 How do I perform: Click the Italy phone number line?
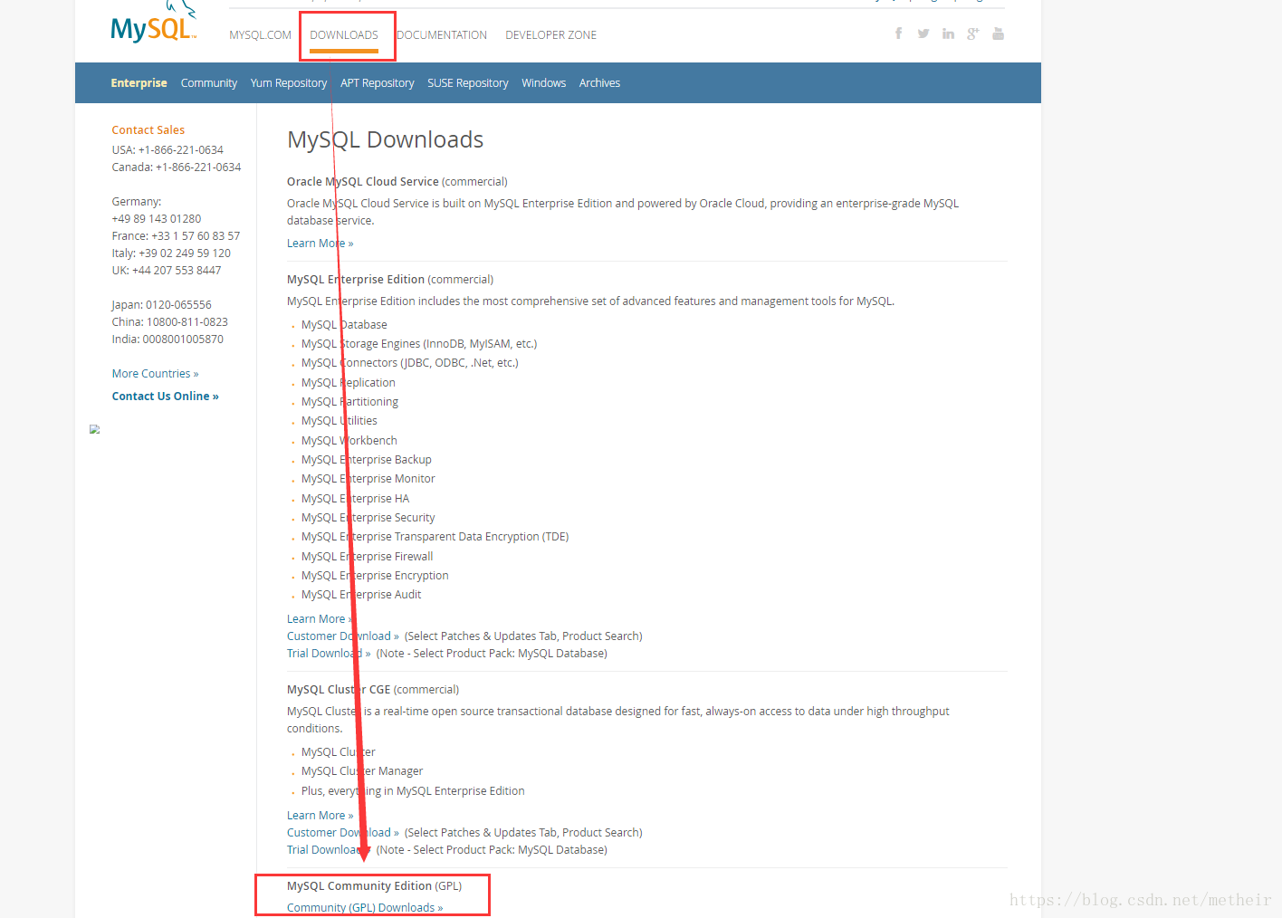pyautogui.click(x=171, y=253)
